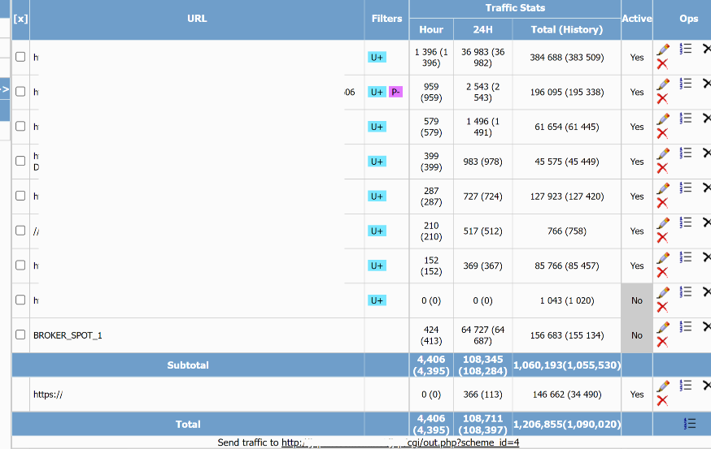Click the pink P- filter badge
The width and height of the screenshot is (711, 449).
pos(395,92)
